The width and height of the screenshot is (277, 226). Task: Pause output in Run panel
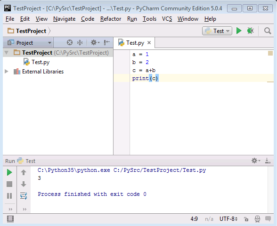coord(9,196)
